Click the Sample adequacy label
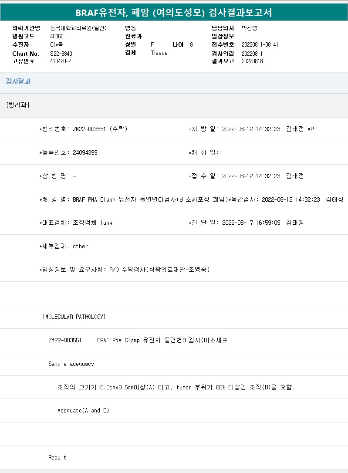The width and height of the screenshot is (348, 473). click(71, 364)
